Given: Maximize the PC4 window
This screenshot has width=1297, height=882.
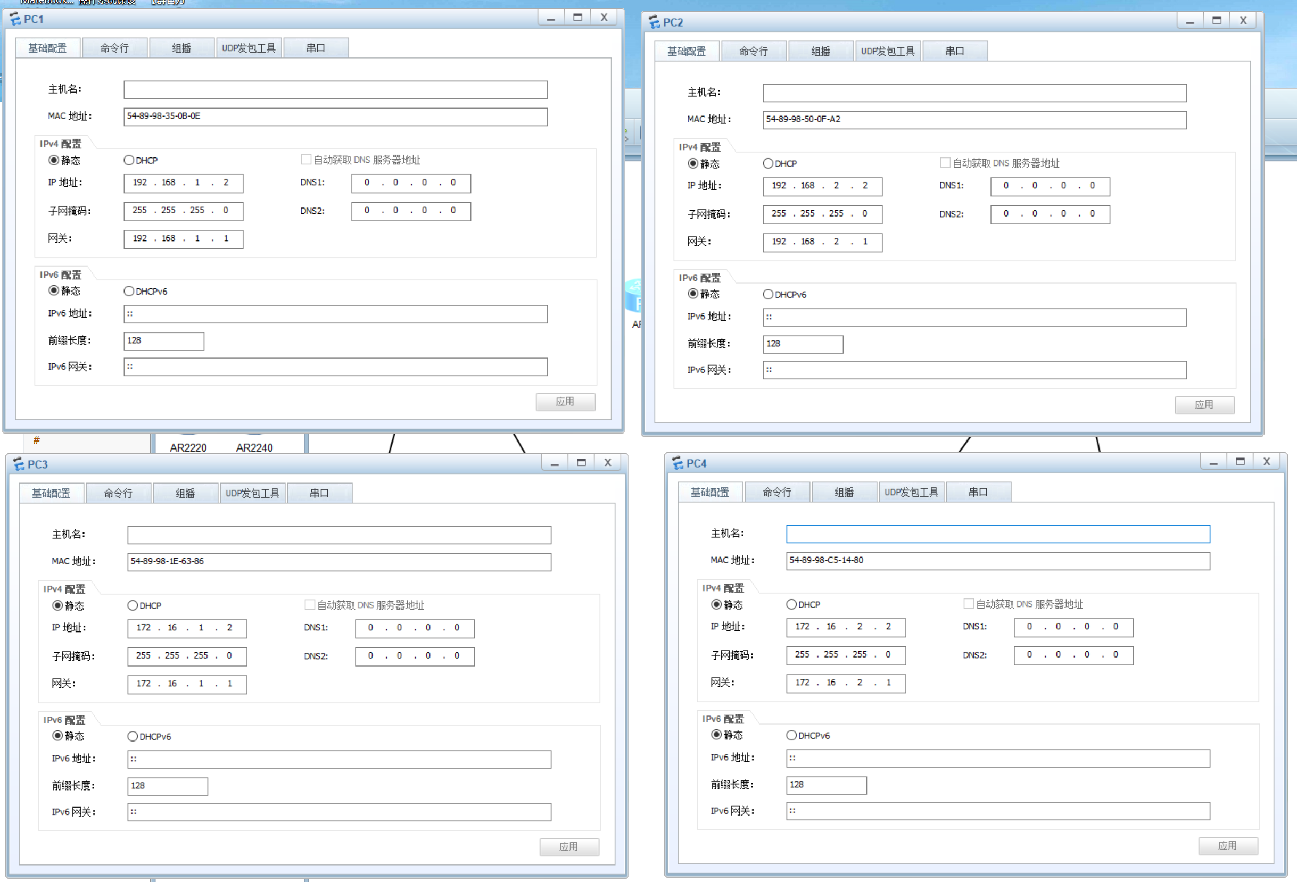Looking at the screenshot, I should click(x=1240, y=461).
